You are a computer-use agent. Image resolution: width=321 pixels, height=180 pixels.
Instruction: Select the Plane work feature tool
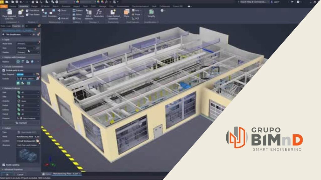pos(126,12)
